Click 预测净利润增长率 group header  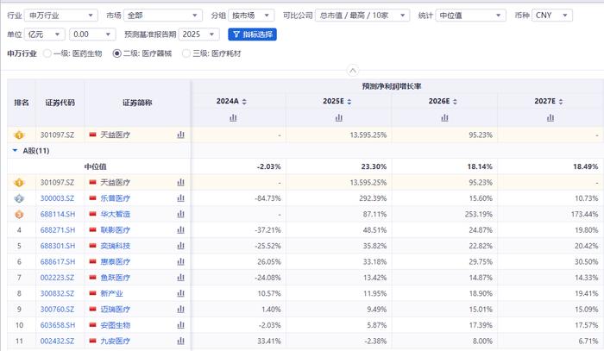point(392,86)
